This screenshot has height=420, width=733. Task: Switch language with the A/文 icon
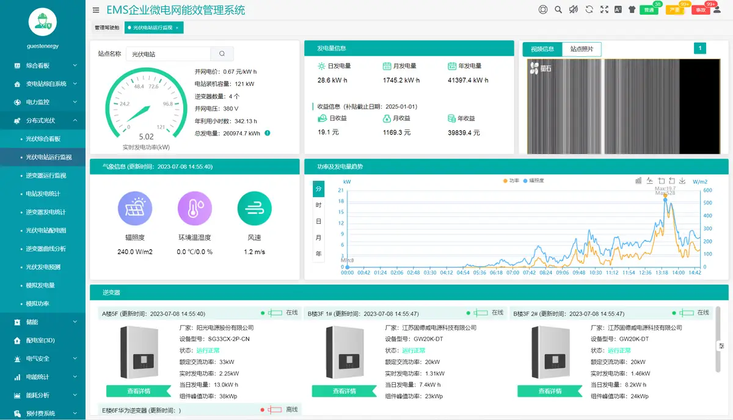[x=618, y=9]
